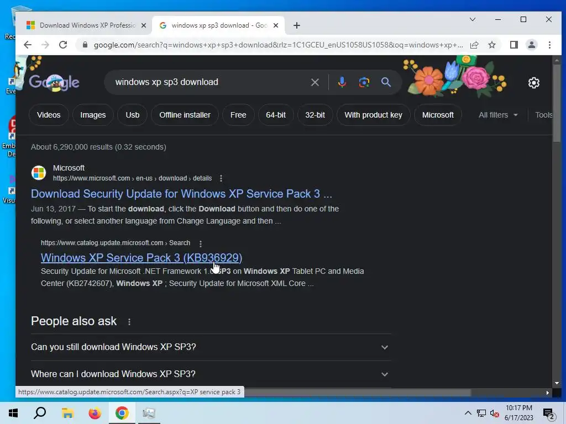Launch Firefox from the taskbar
The height and width of the screenshot is (424, 566).
[x=95, y=413]
